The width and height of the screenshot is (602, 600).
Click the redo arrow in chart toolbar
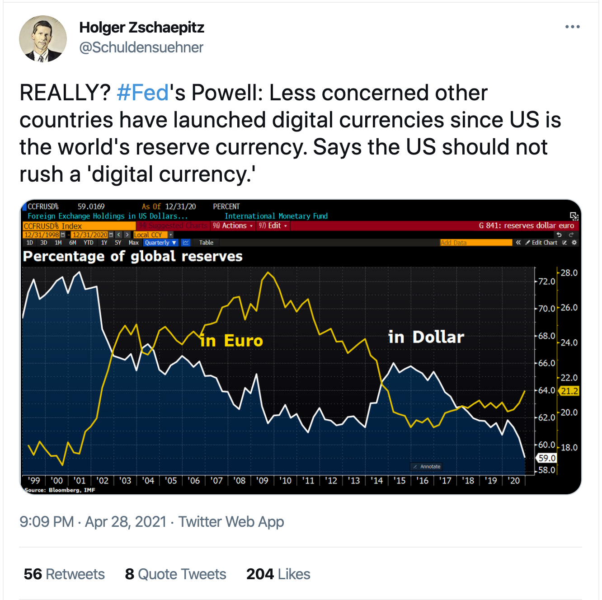[x=571, y=234]
